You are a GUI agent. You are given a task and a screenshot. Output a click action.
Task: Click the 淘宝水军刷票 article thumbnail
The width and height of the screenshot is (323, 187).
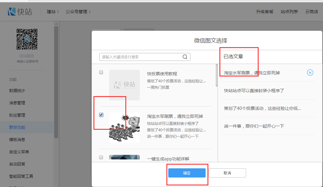pos(124,127)
